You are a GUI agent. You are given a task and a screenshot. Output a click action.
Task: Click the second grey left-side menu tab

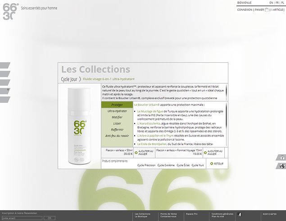pos(5,74)
